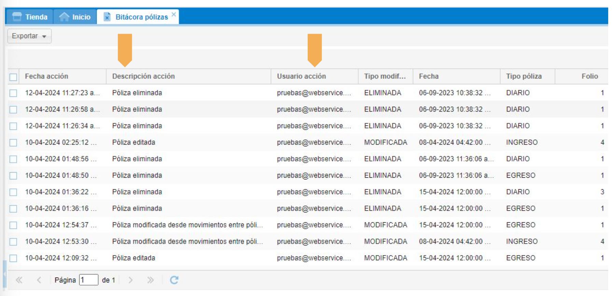The image size is (614, 296).
Task: Tick the checkbox for the 12:09:32 Póliza editada row
Action: 13,258
